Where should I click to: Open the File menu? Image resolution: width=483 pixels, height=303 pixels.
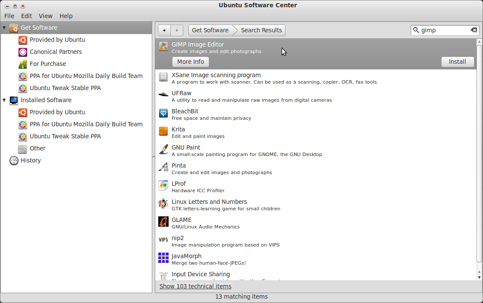(x=9, y=16)
